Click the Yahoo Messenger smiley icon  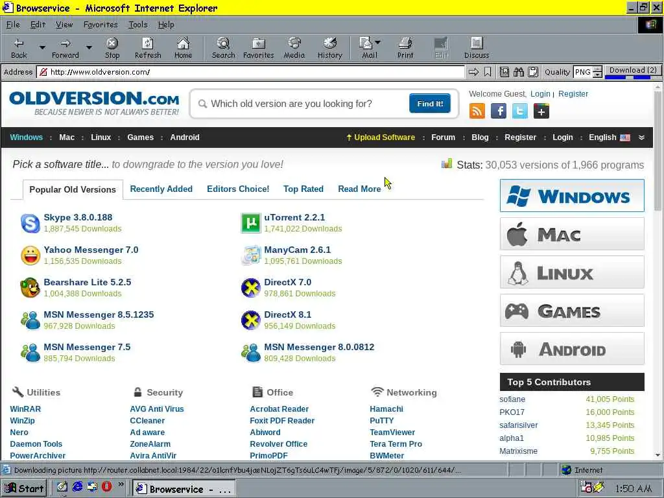[x=30, y=255]
